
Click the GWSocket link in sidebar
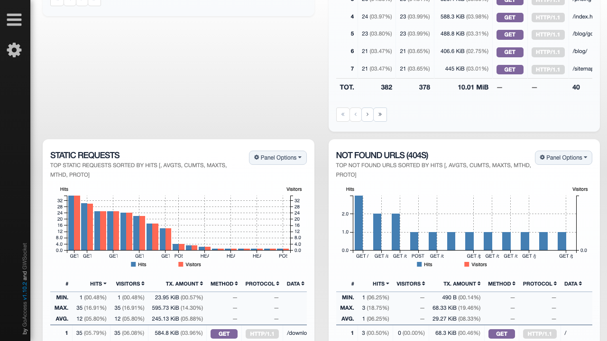[x=26, y=256]
